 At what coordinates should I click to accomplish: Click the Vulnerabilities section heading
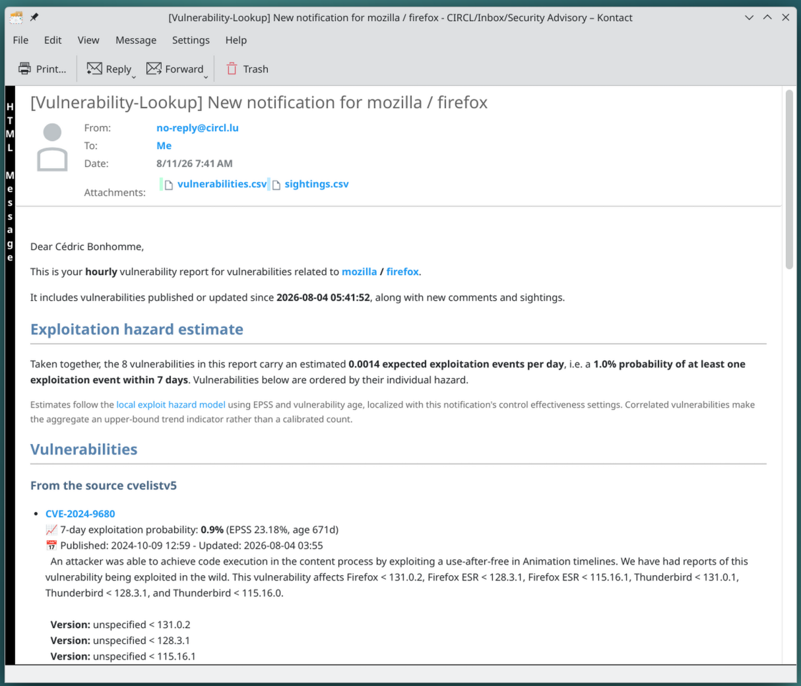click(84, 449)
